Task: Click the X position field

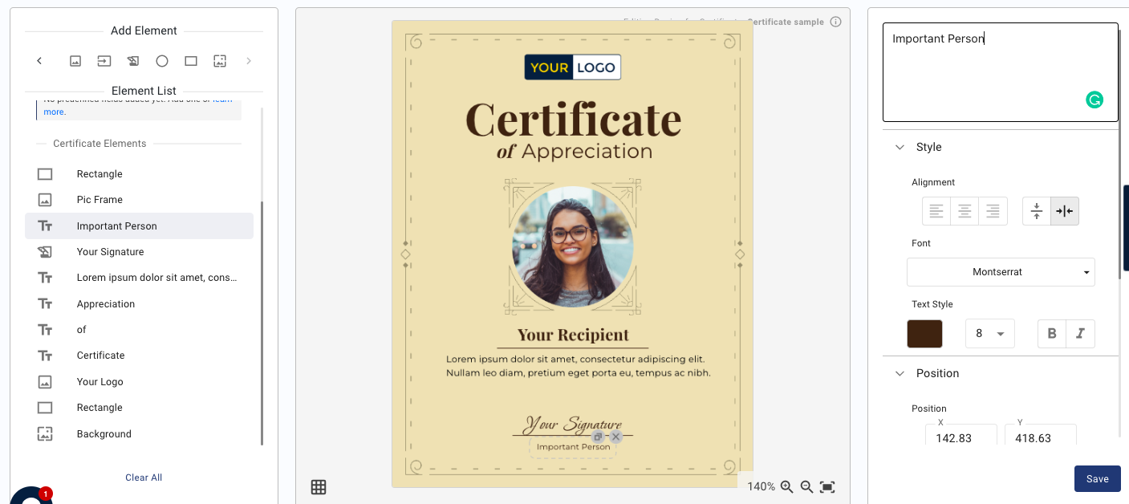Action: 961,437
